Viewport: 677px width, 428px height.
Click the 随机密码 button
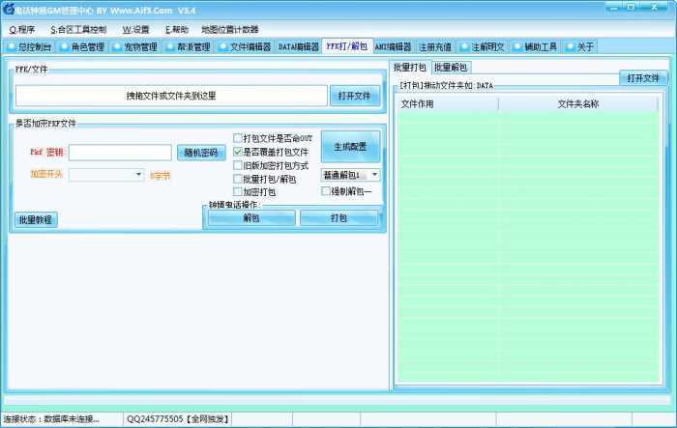[202, 153]
